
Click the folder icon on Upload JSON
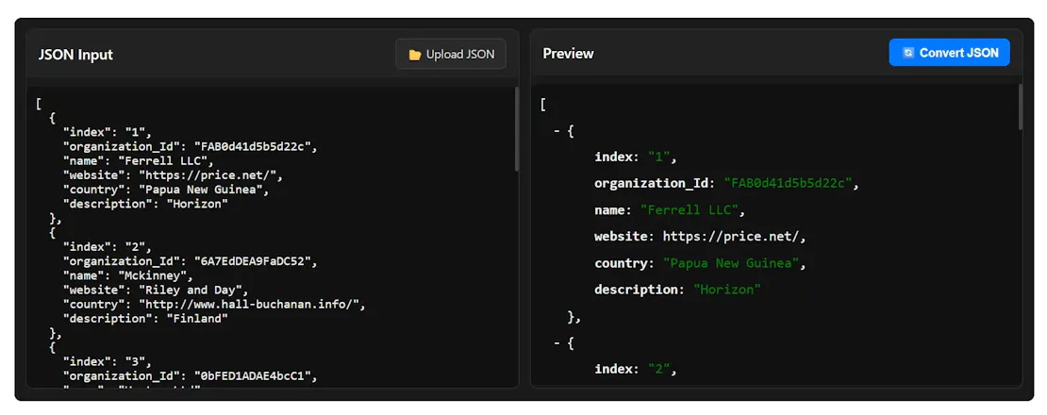click(x=415, y=55)
